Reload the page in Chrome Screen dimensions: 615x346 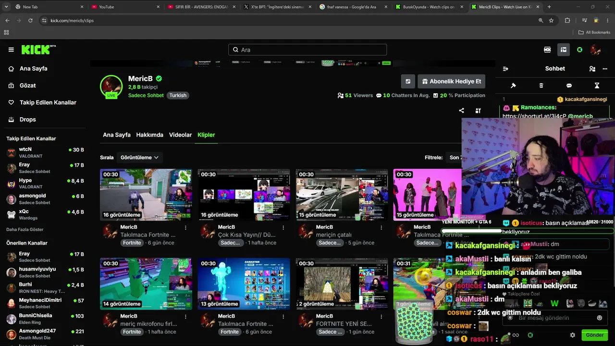click(x=30, y=21)
